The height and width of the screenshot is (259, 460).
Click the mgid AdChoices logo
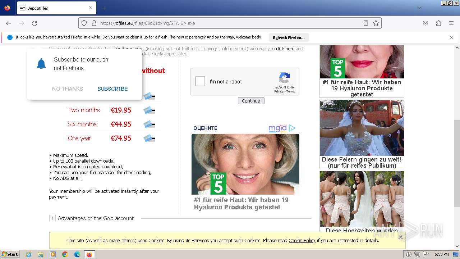coord(282,128)
